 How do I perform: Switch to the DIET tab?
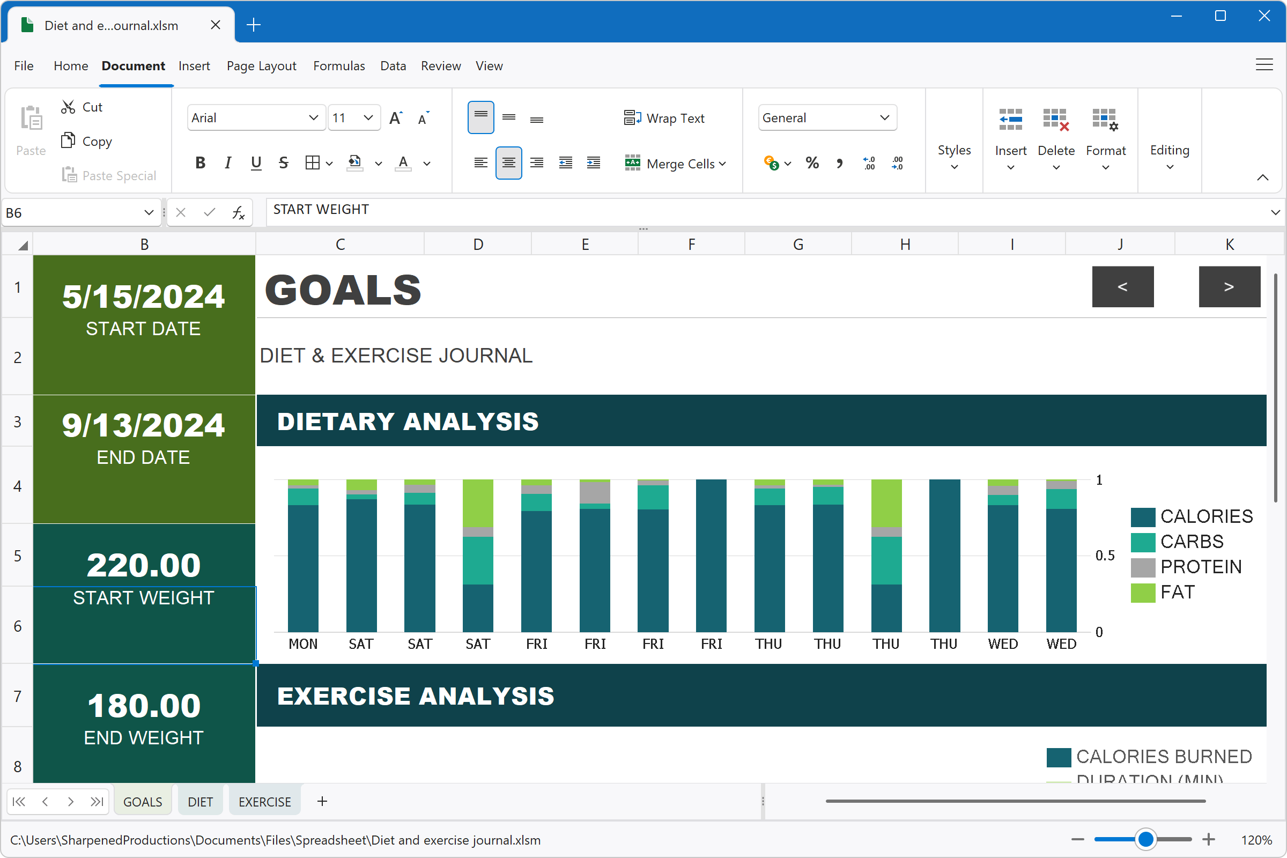tap(199, 802)
